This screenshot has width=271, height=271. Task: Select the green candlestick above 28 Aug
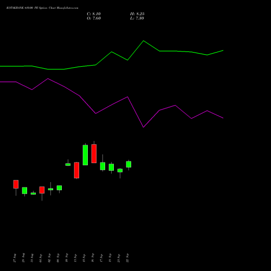pyautogui.click(x=24, y=191)
